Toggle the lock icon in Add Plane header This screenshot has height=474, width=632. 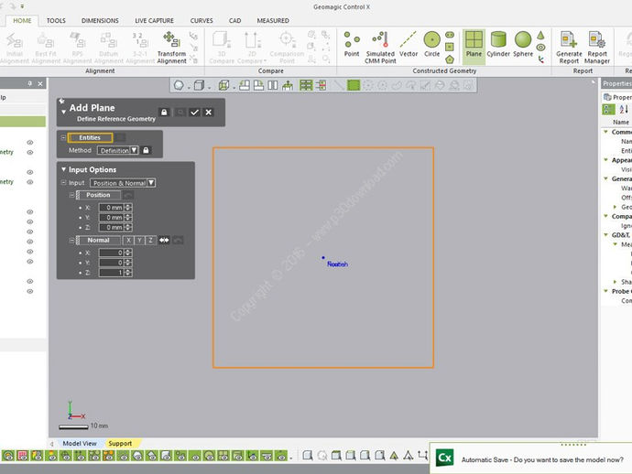(x=164, y=113)
